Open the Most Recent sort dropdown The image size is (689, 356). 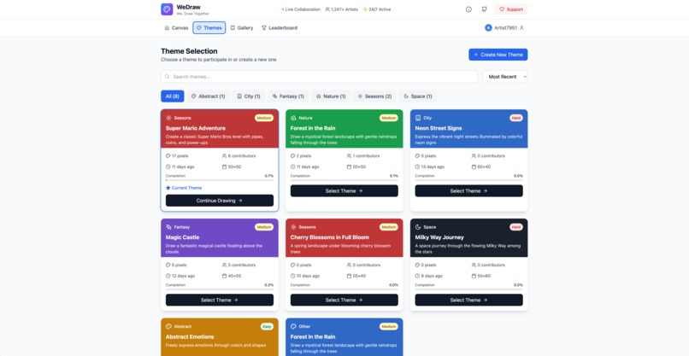point(505,76)
